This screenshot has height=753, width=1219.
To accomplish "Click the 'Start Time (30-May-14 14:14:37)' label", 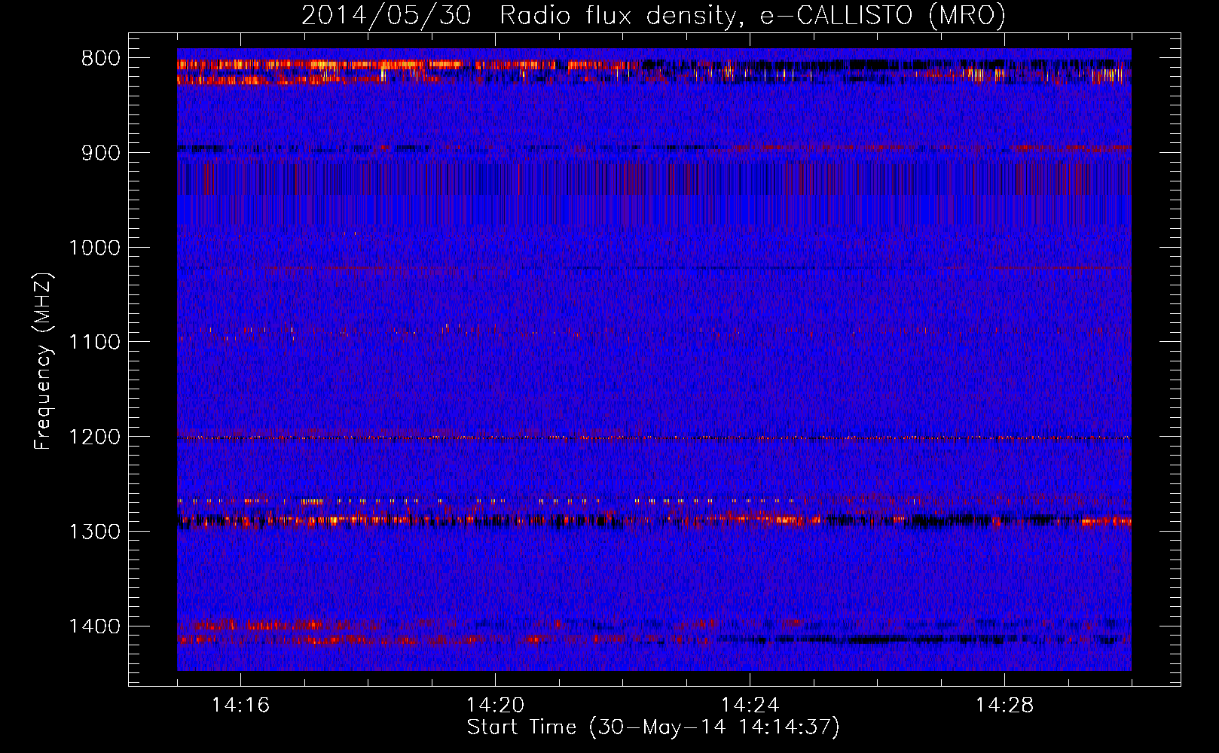I will click(653, 727).
